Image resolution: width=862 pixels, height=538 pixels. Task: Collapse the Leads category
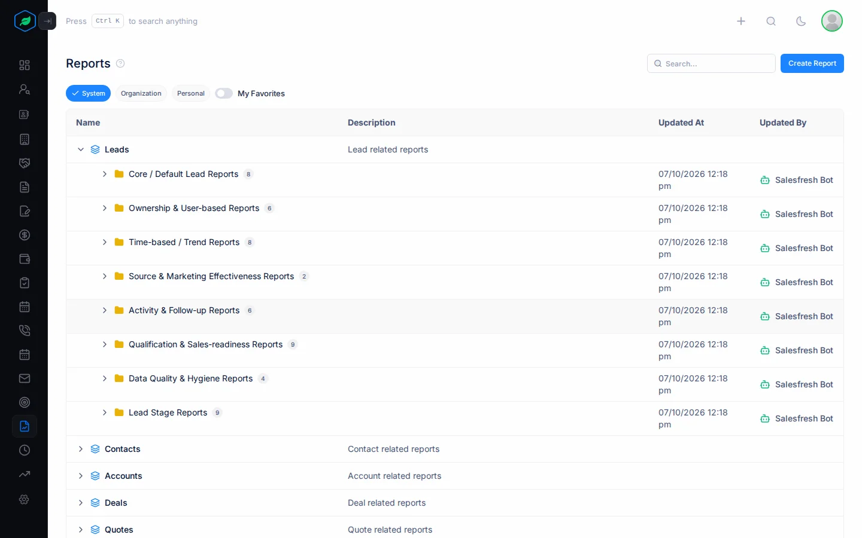[81, 149]
